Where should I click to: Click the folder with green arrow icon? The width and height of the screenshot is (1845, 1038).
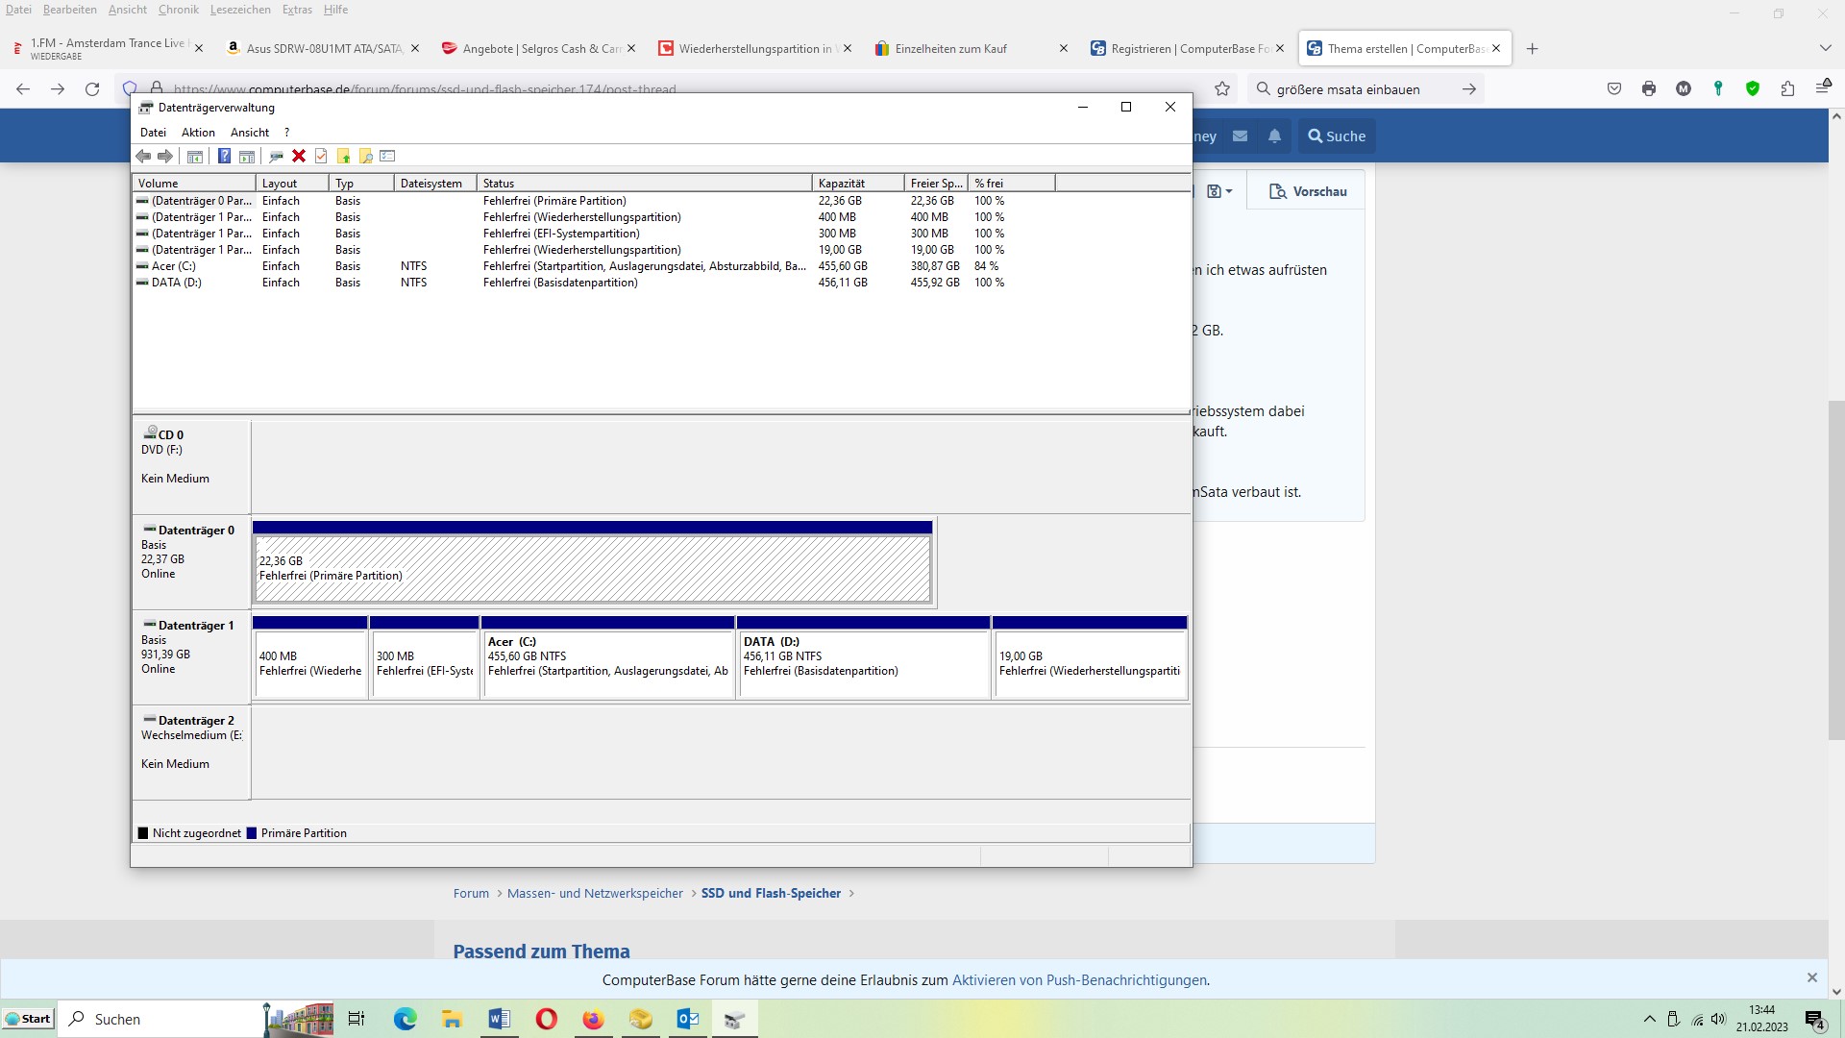(x=343, y=156)
